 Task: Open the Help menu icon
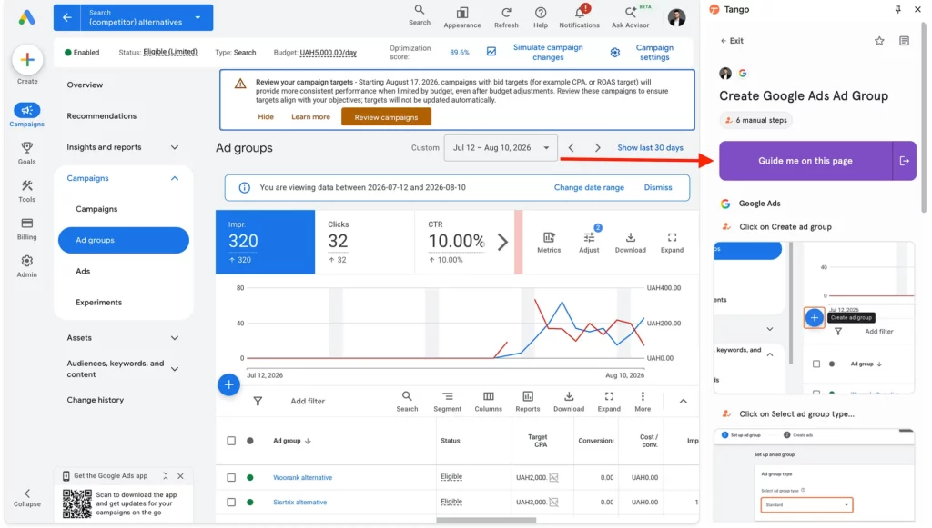[x=541, y=17]
